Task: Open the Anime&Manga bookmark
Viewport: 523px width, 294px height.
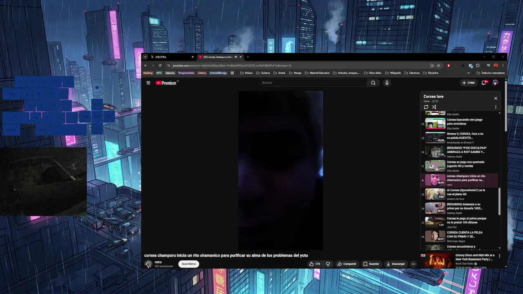Action: pyautogui.click(x=218, y=73)
